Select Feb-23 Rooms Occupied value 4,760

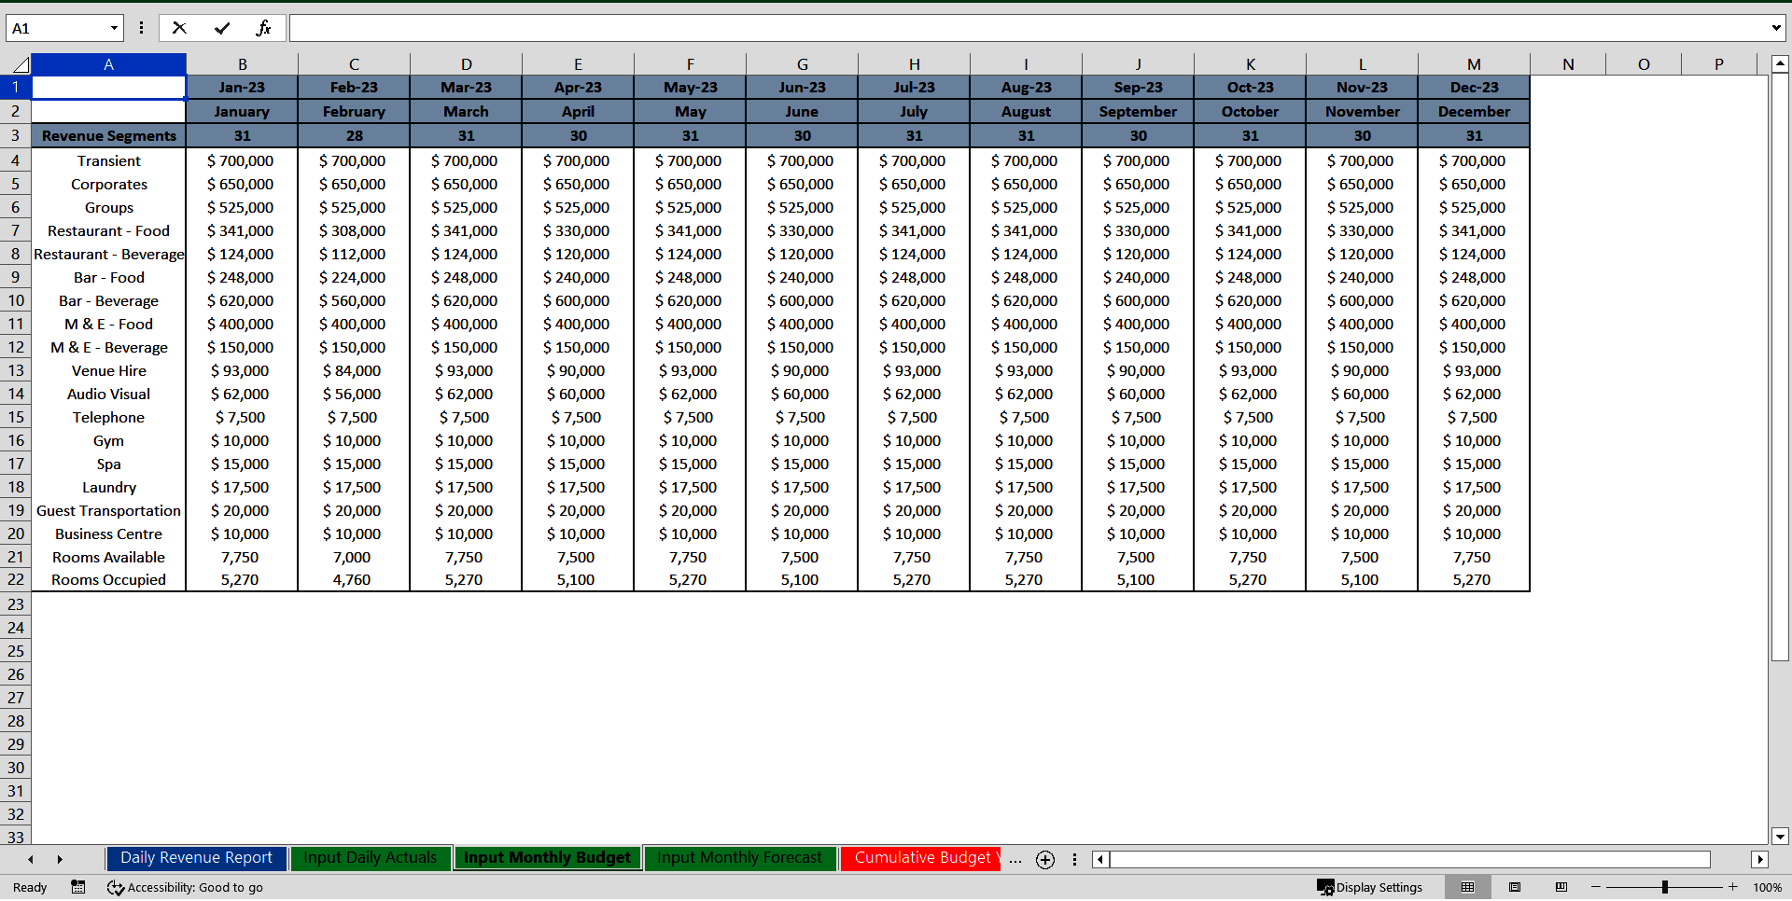354,579
